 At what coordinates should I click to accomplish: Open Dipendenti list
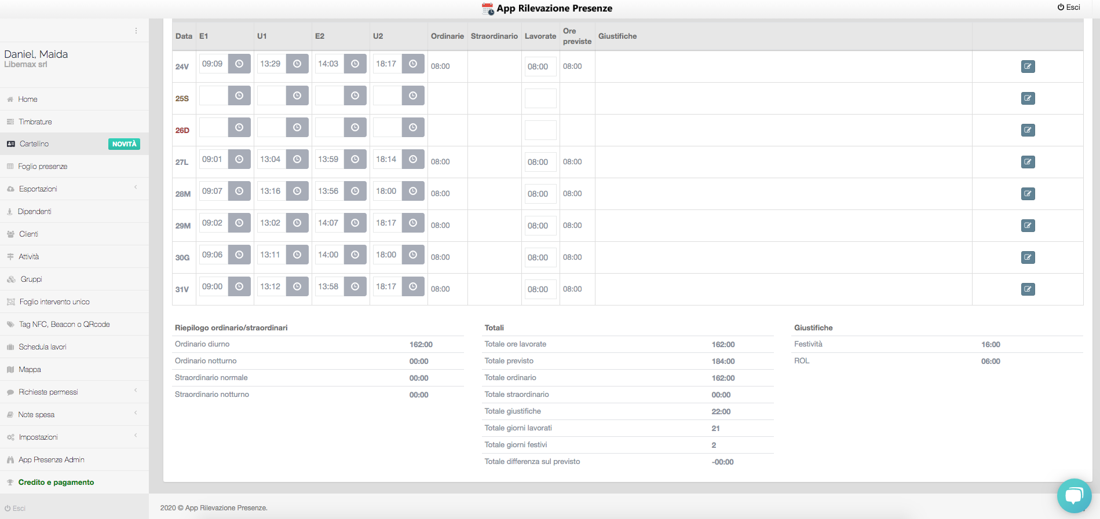coord(74,211)
